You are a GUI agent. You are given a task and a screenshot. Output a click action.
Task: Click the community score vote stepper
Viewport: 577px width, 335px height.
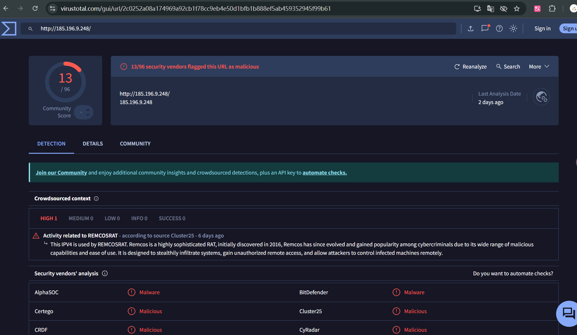[84, 112]
